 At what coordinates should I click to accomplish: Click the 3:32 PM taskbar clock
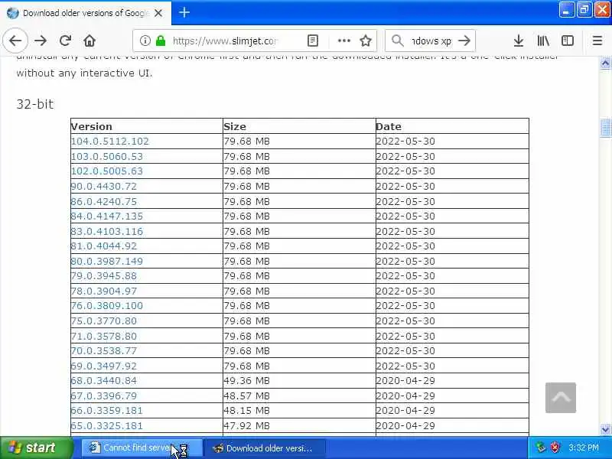(584, 448)
